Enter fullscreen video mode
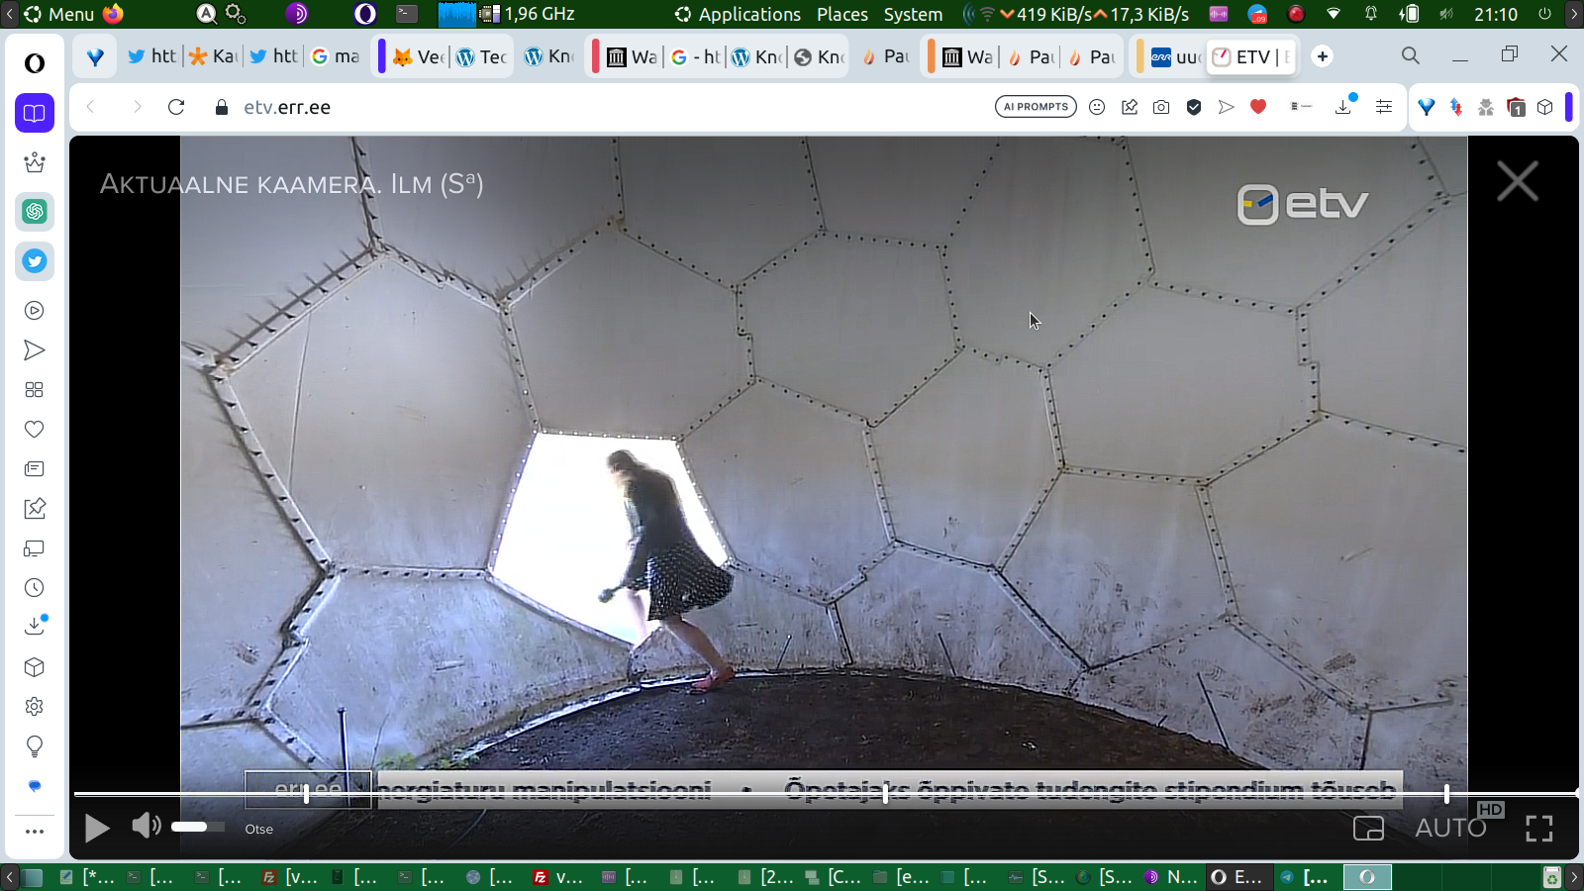 pos(1538,828)
